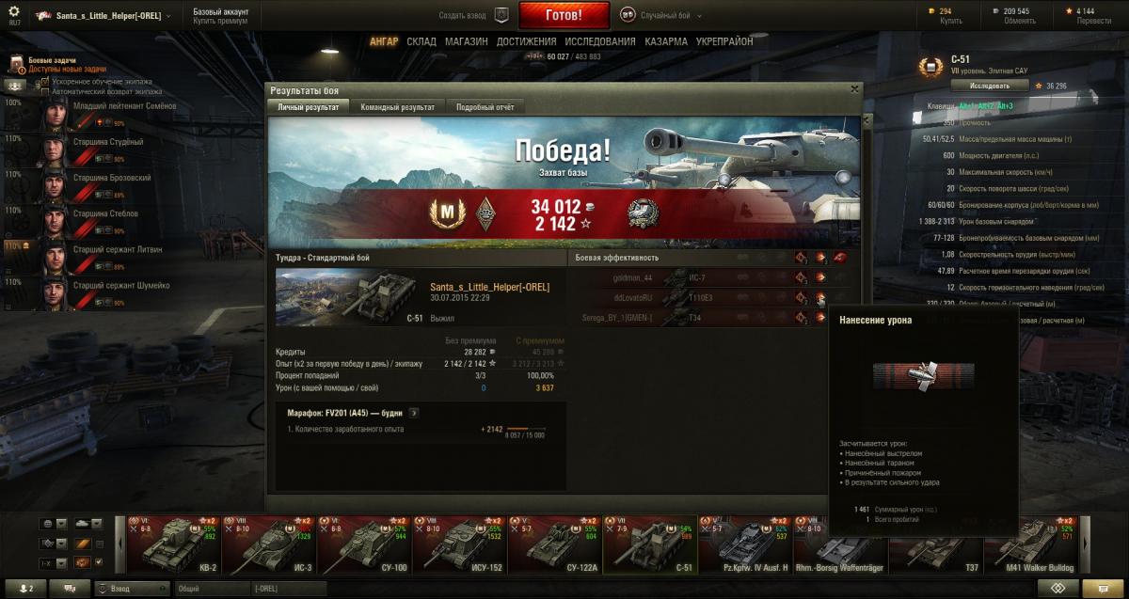Click the create platoon shield icon
This screenshot has height=599, width=1129.
coord(502,15)
